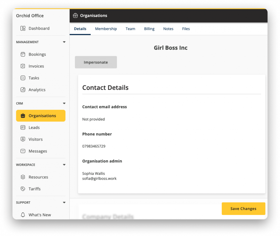Click the briefcase icon in header bar
This screenshot has width=280, height=236.
pos(75,16)
